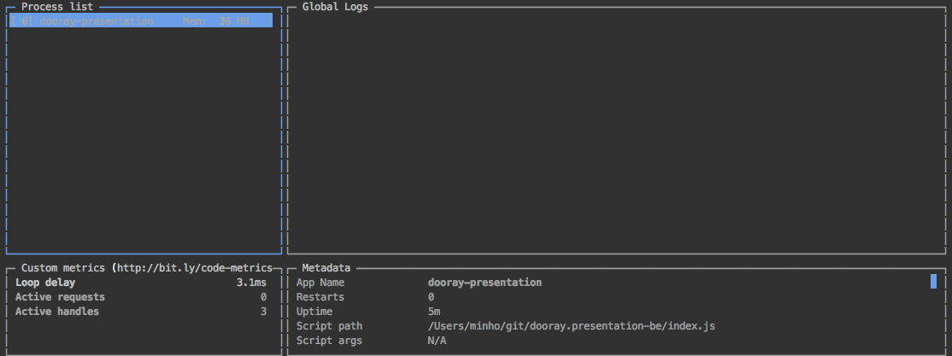Click the Active handles value 3
952x356 pixels.
[x=263, y=312]
